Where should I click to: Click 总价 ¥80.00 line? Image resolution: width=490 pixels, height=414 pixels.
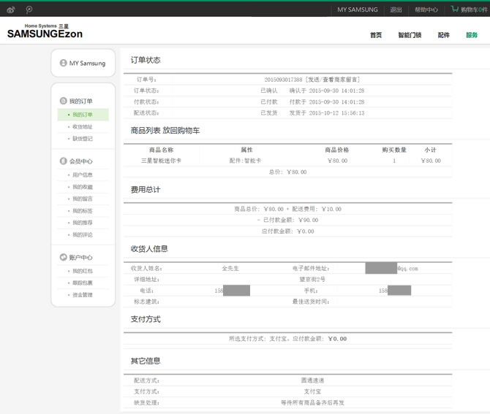[287, 172]
